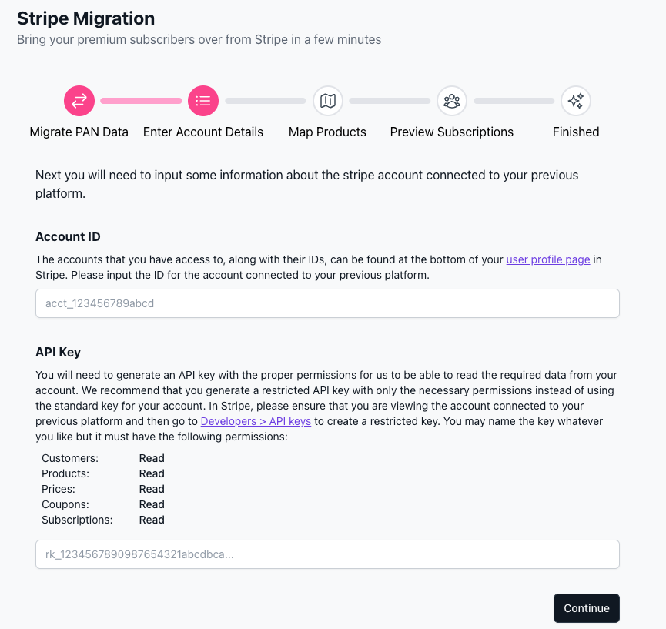Image resolution: width=666 pixels, height=629 pixels.
Task: Focus the API Key input field
Action: (327, 554)
